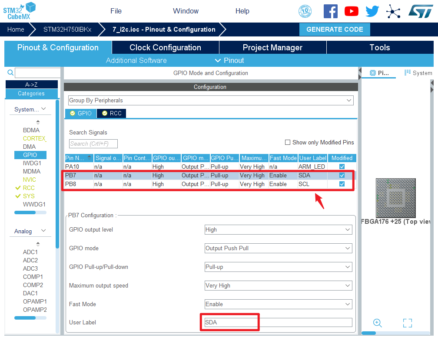Click the ST community network icon

tap(393, 11)
